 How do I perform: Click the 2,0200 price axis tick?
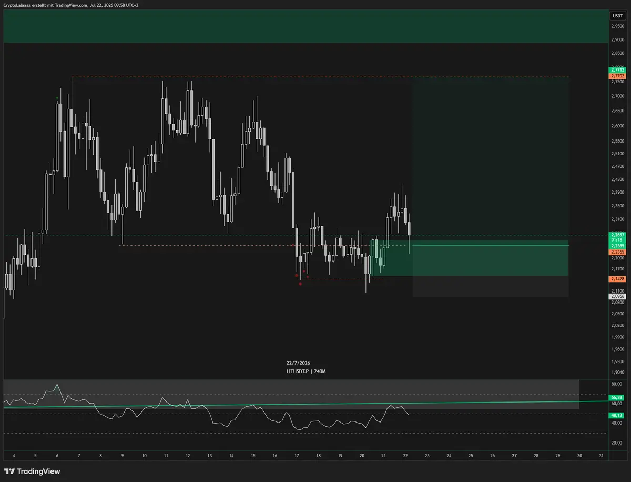[x=617, y=325]
